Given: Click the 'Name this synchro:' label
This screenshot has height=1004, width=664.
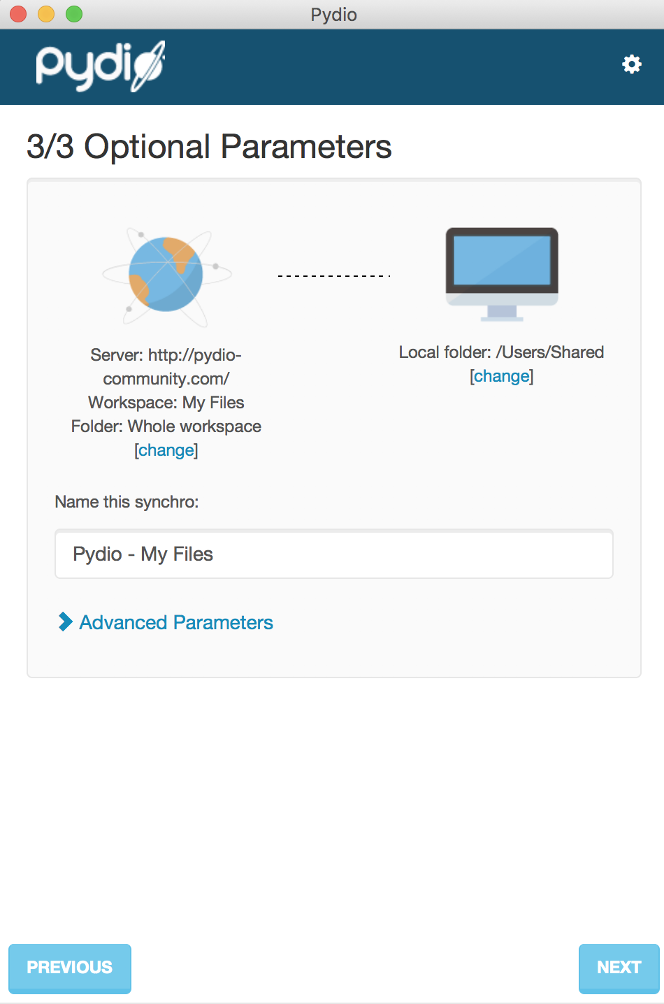Looking at the screenshot, I should click(x=127, y=502).
